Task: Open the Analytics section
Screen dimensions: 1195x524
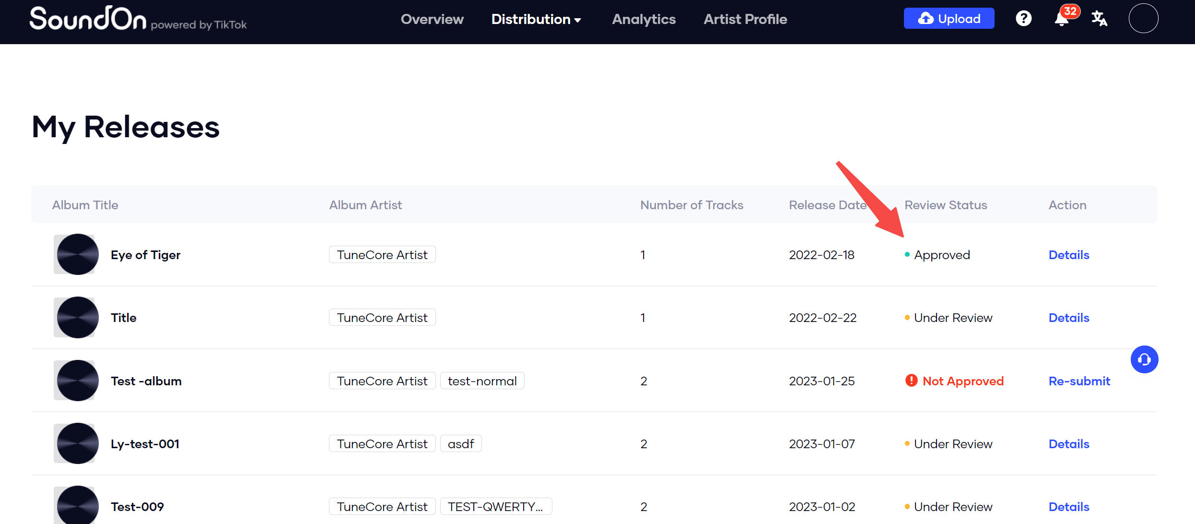Action: point(644,19)
